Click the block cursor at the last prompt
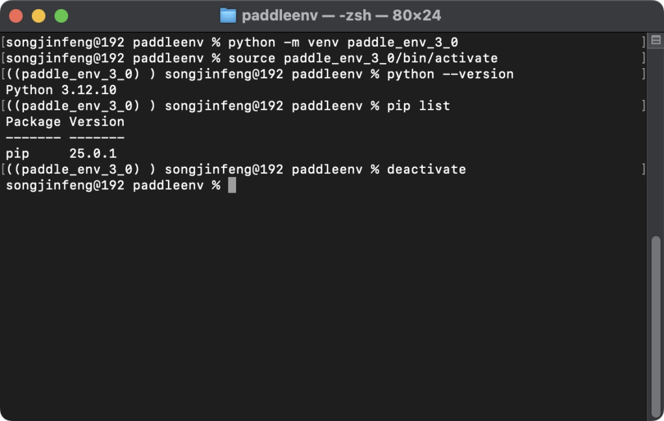The image size is (664, 421). (x=232, y=186)
